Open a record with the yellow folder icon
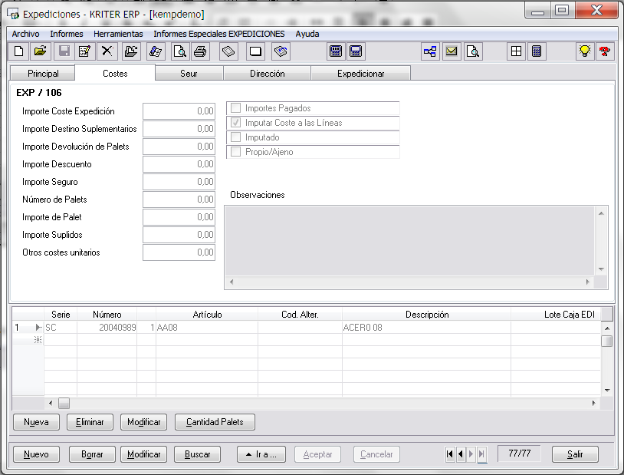624x475 pixels. [x=40, y=51]
